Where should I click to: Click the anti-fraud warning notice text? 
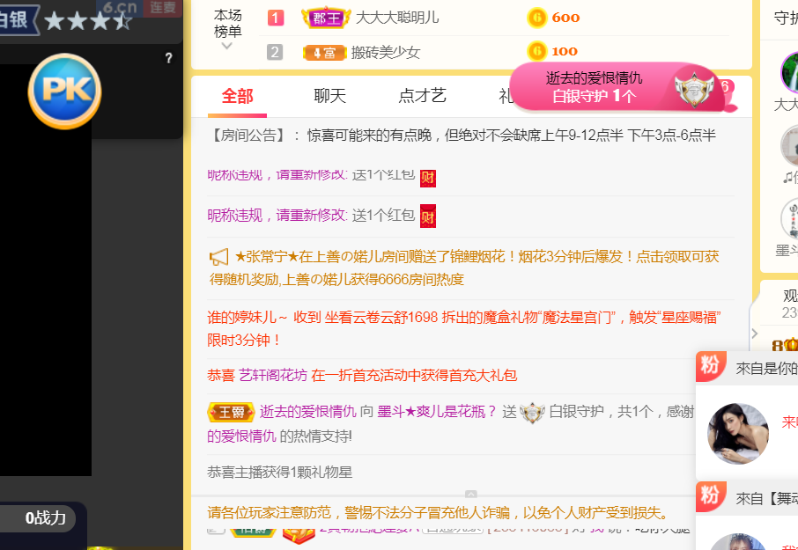click(439, 513)
